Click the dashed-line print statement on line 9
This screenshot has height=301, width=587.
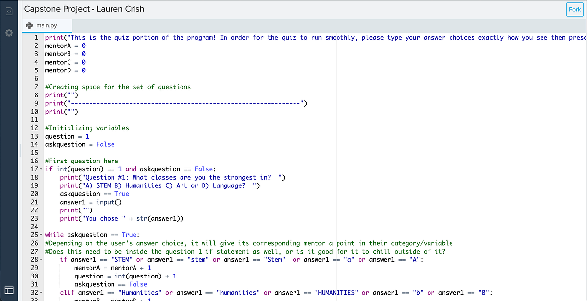176,103
